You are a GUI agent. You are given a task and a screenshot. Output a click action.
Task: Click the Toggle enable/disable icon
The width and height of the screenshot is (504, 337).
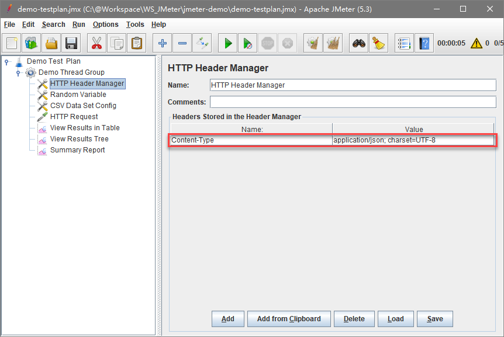tap(202, 43)
